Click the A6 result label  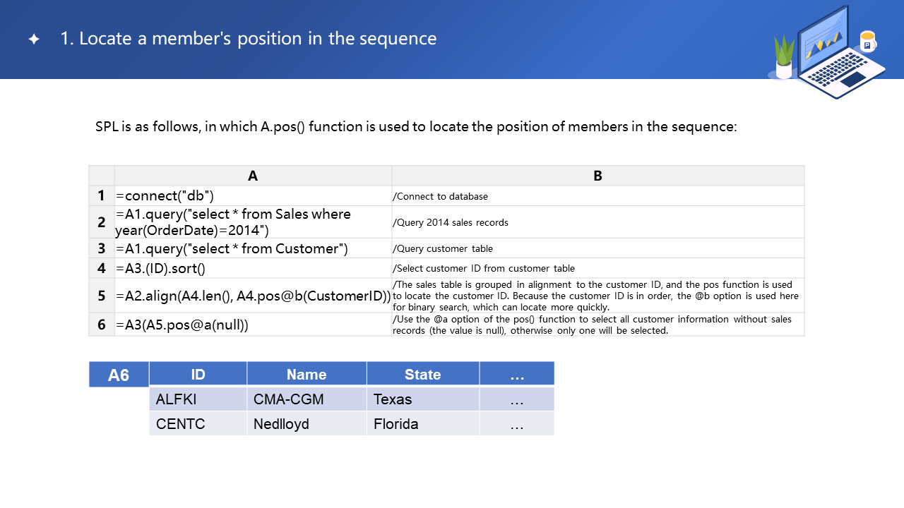[119, 375]
